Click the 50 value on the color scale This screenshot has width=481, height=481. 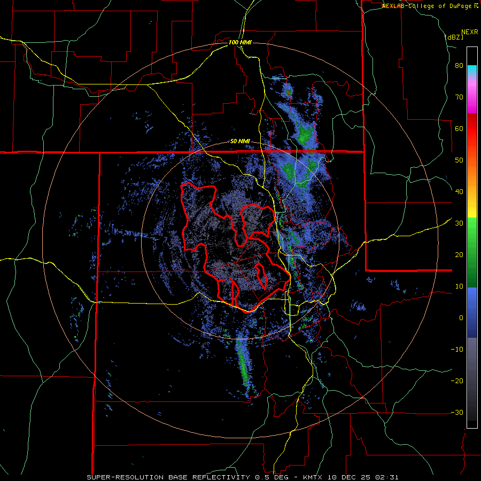tap(459, 160)
